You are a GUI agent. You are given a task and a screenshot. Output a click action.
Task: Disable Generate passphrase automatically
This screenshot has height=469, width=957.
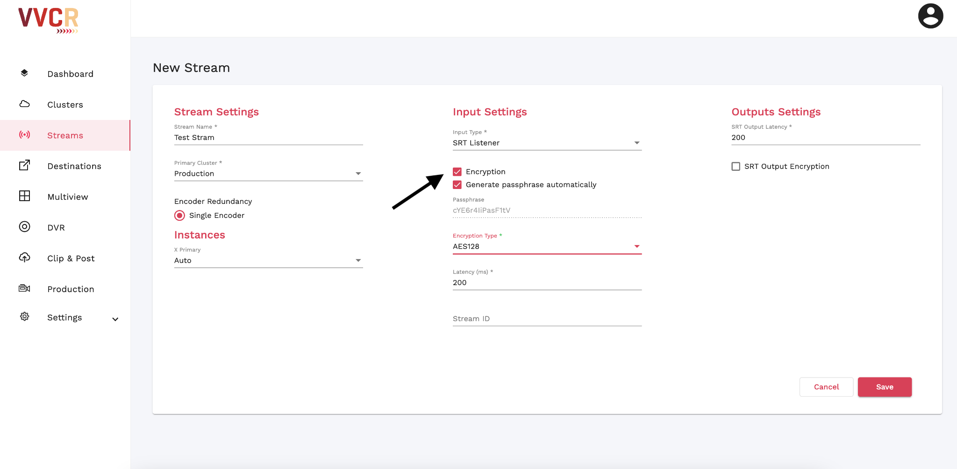457,185
